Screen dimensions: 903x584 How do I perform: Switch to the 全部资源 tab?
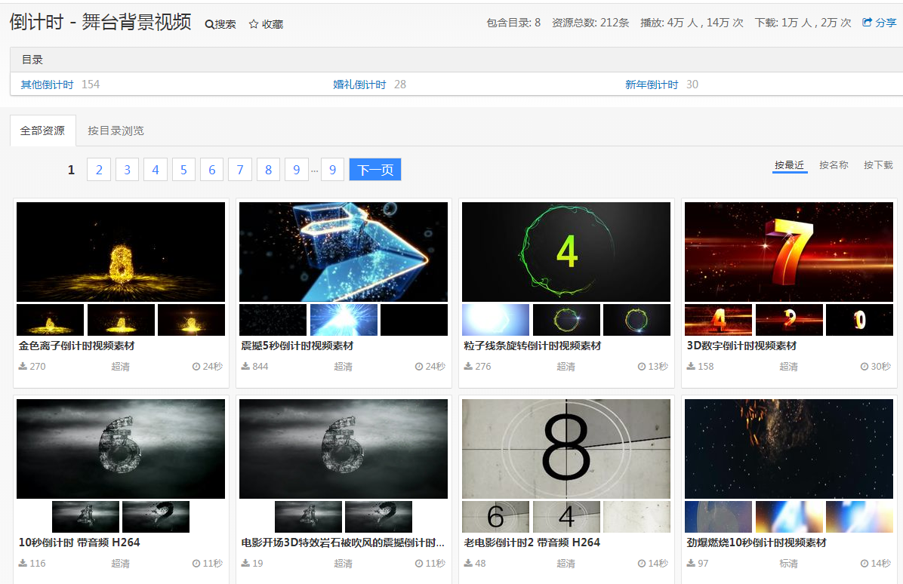pyautogui.click(x=42, y=131)
